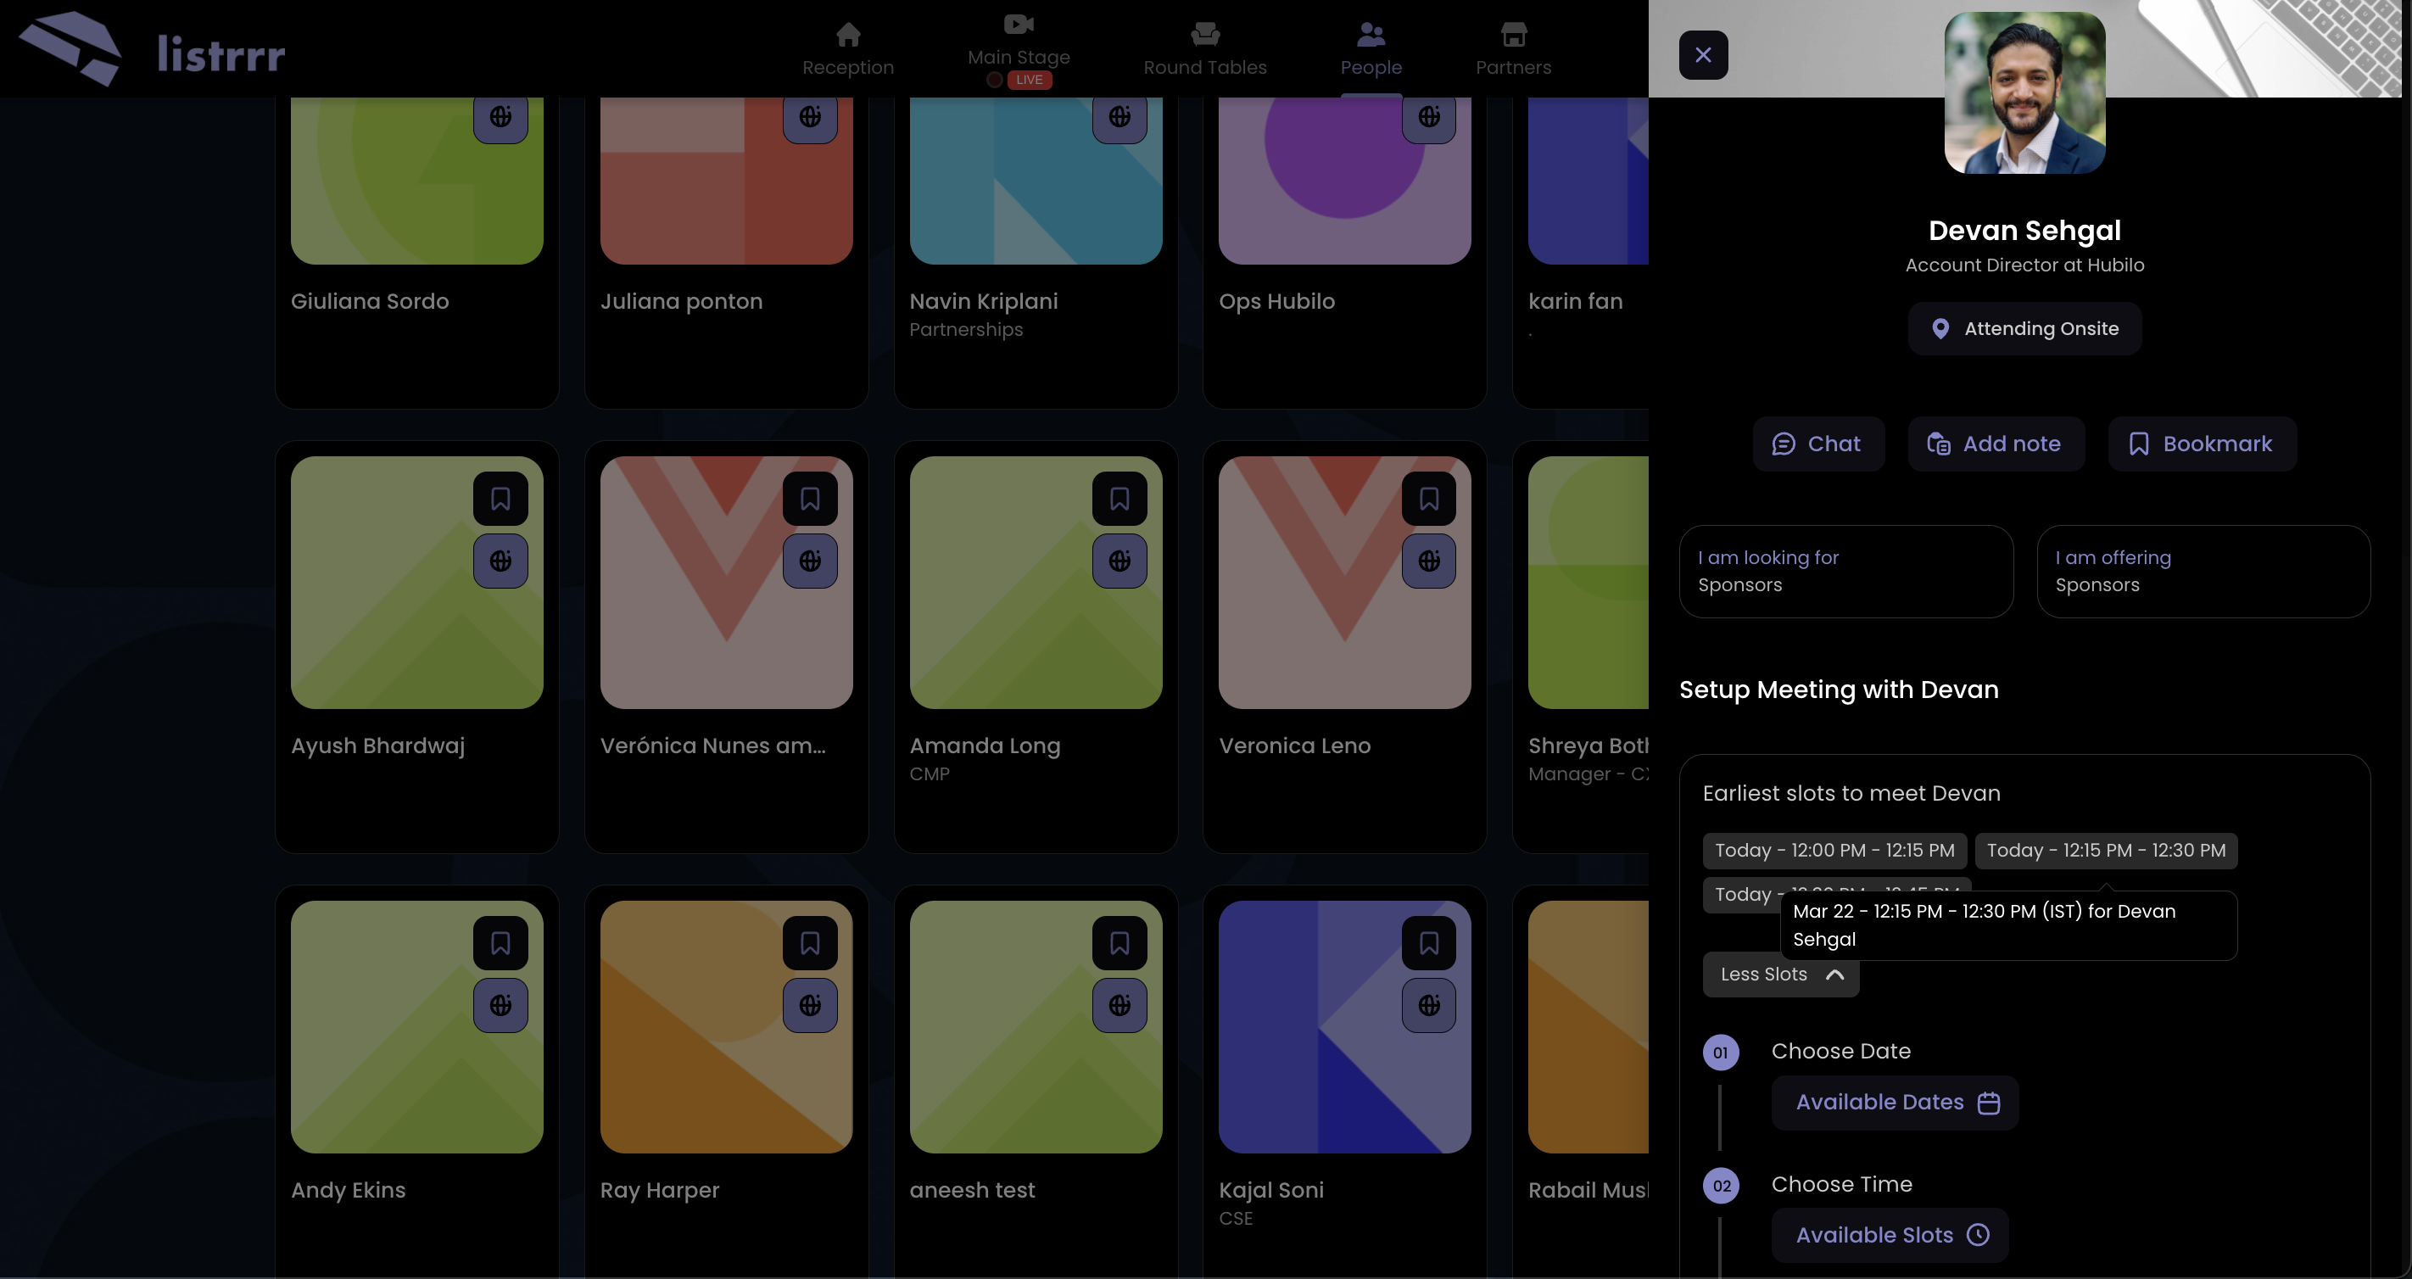Viewport: 2412px width, 1279px height.
Task: Click the red LIVE badge
Action: [1029, 80]
